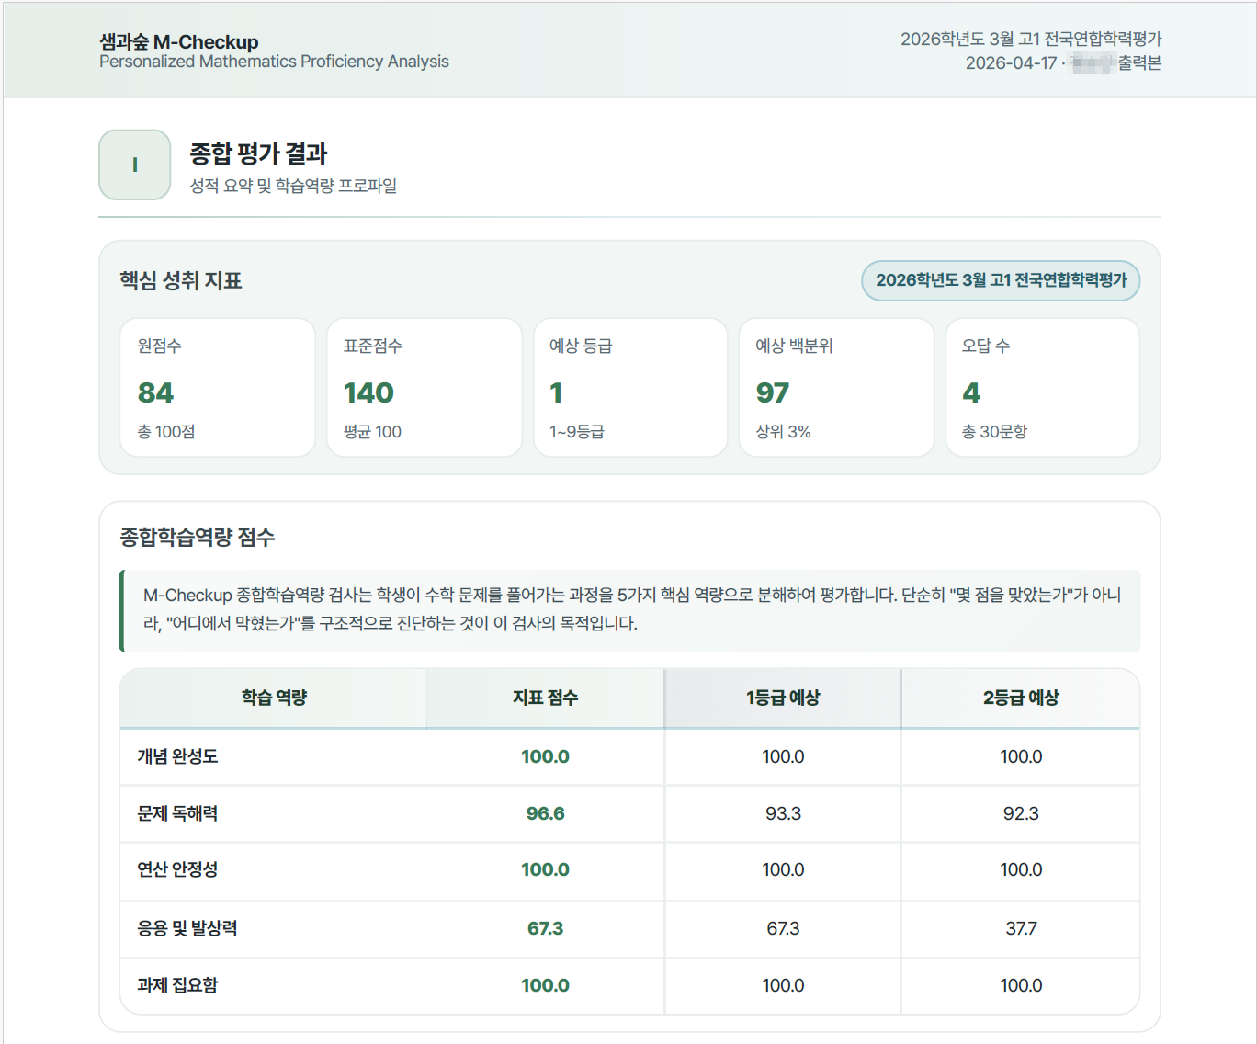Select the 개념 완성도 row label
Screen dimensions: 1257x1044
click(x=177, y=756)
